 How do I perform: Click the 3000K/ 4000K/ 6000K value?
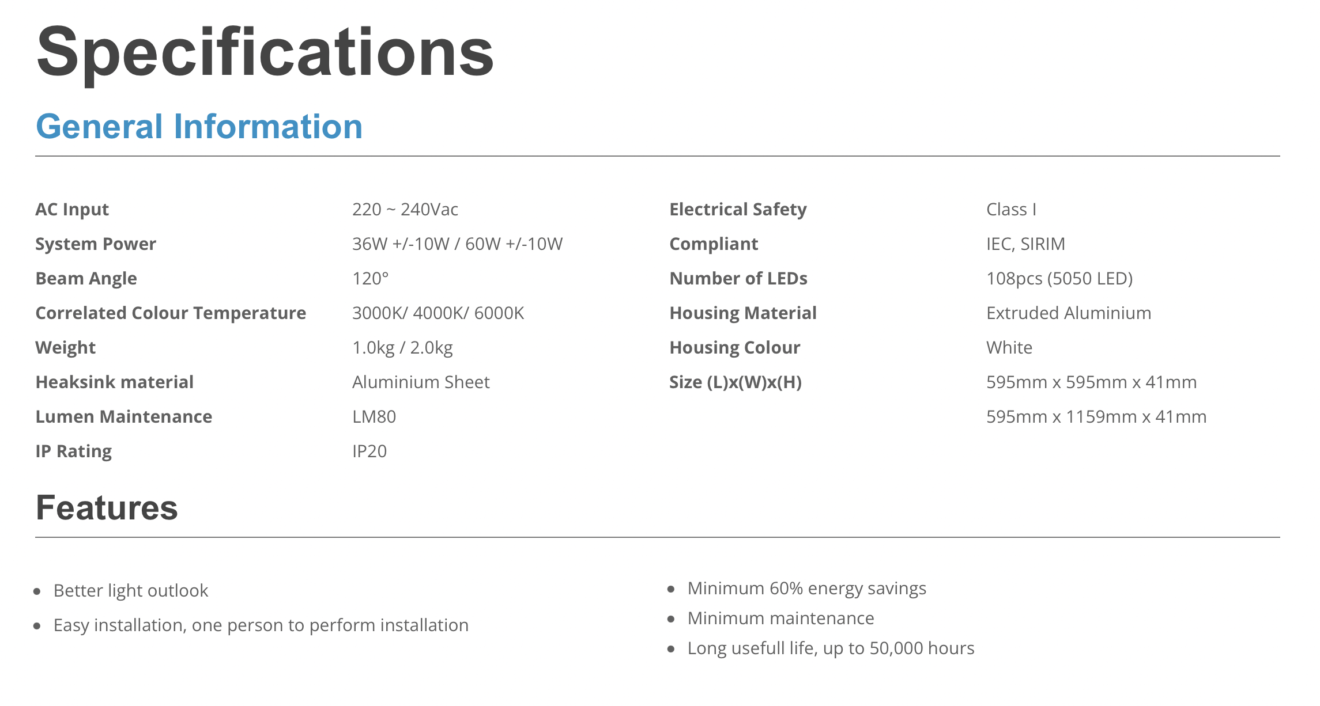438,313
